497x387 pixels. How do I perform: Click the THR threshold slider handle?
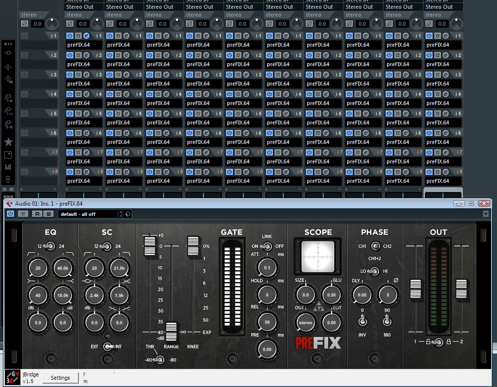149,246
